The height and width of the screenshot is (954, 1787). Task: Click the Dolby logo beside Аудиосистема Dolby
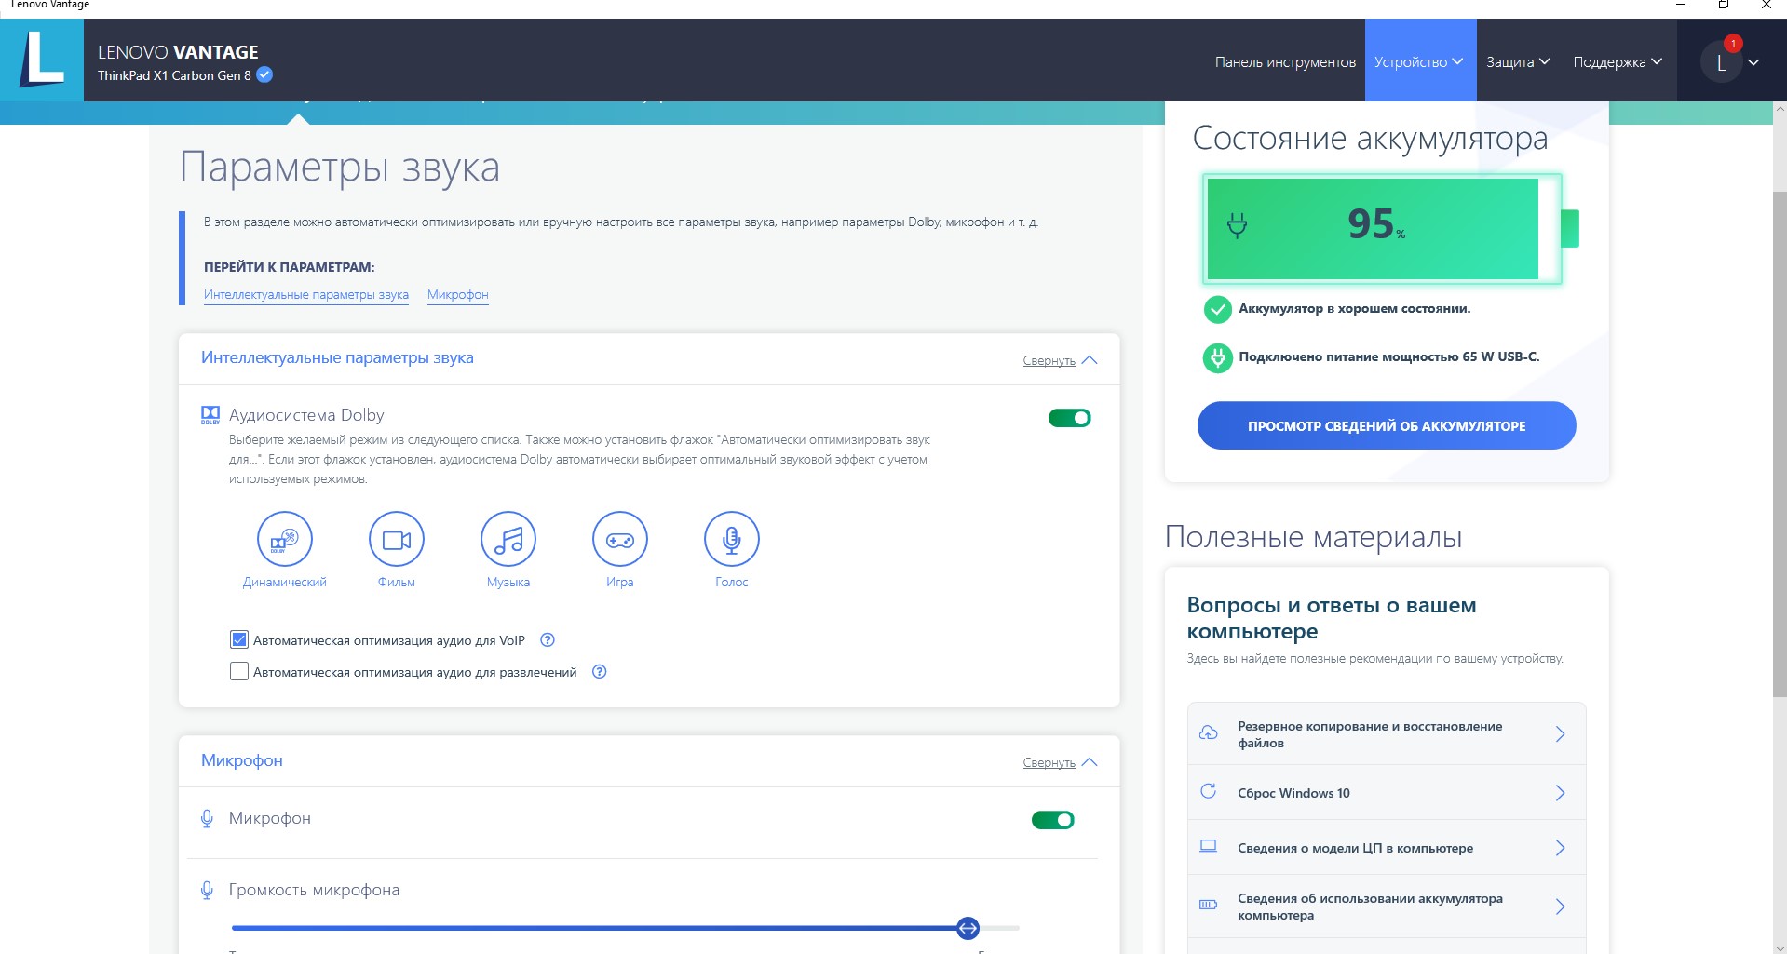(210, 415)
